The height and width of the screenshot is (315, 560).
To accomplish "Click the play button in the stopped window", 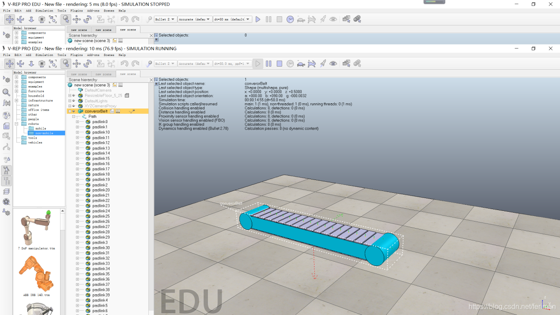I will point(258,19).
